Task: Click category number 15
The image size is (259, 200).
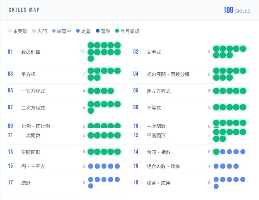Action: [10, 166]
